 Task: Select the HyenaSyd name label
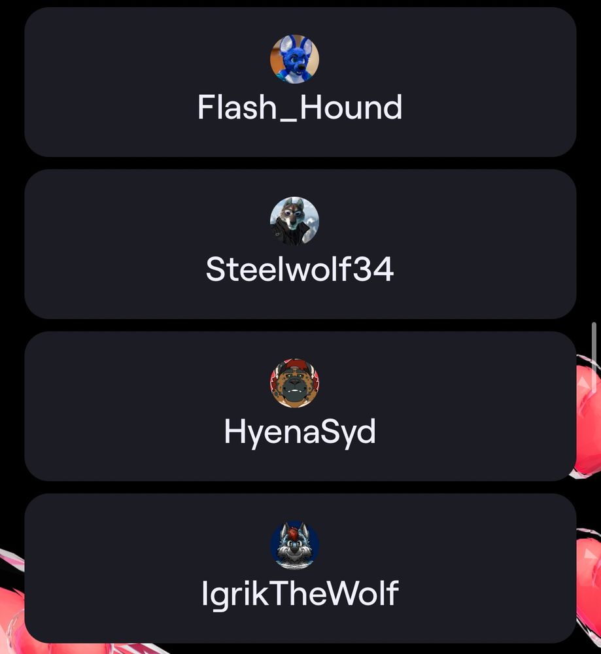click(300, 432)
